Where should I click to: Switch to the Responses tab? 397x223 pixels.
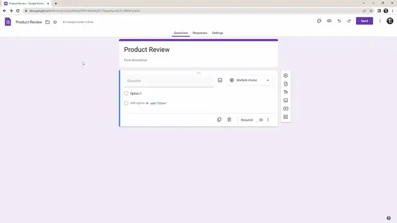click(200, 33)
